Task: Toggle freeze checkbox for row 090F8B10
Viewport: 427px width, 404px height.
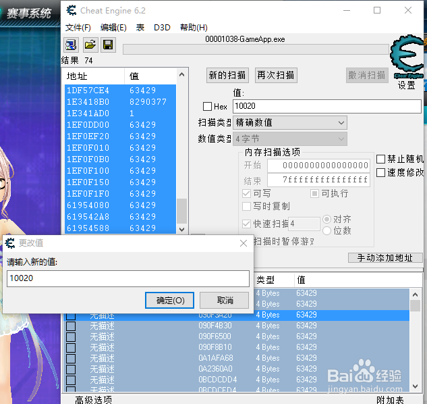Action: pyautogui.click(x=71, y=347)
